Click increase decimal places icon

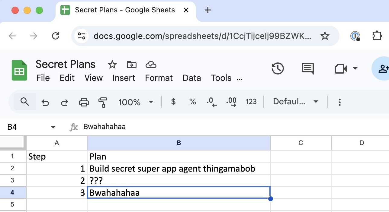pyautogui.click(x=231, y=102)
